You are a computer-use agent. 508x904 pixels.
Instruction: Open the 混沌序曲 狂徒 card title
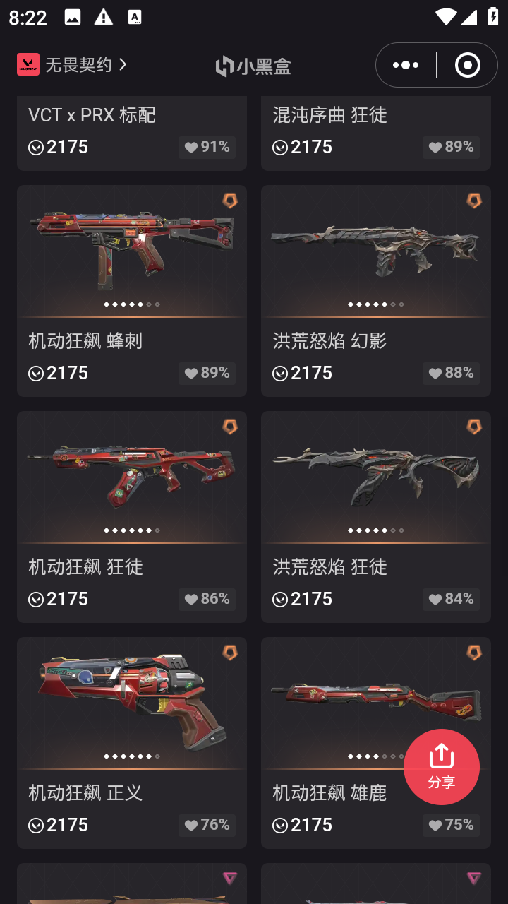(329, 114)
